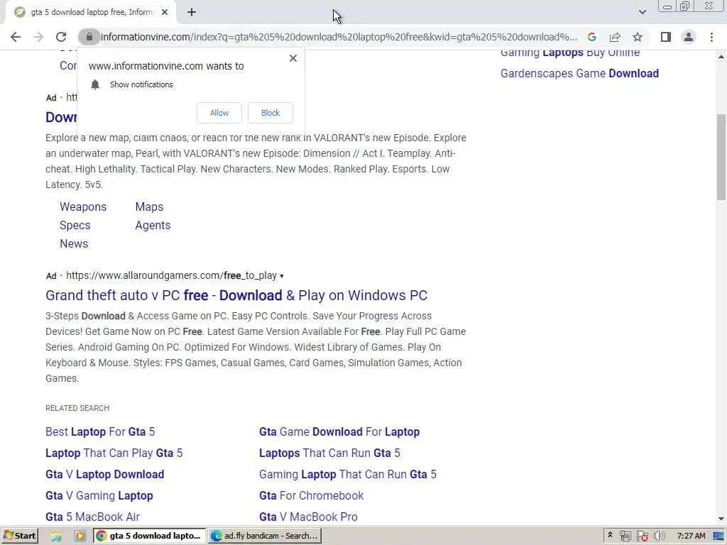
Task: Bookmark this tab with the star
Action: click(638, 37)
